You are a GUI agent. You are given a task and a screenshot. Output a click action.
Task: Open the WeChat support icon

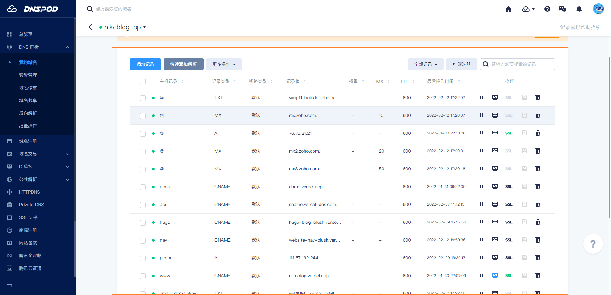click(562, 9)
